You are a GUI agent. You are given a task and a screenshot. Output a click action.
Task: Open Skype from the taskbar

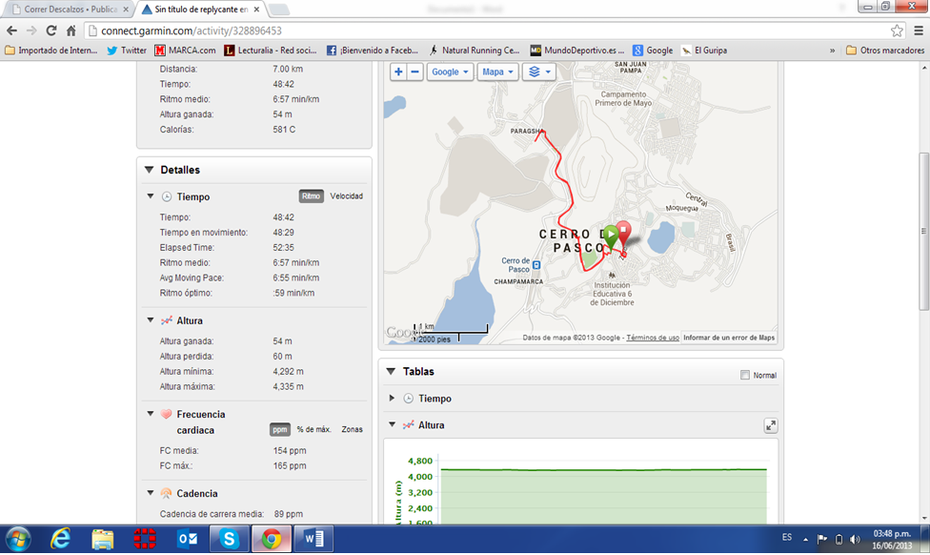click(229, 539)
